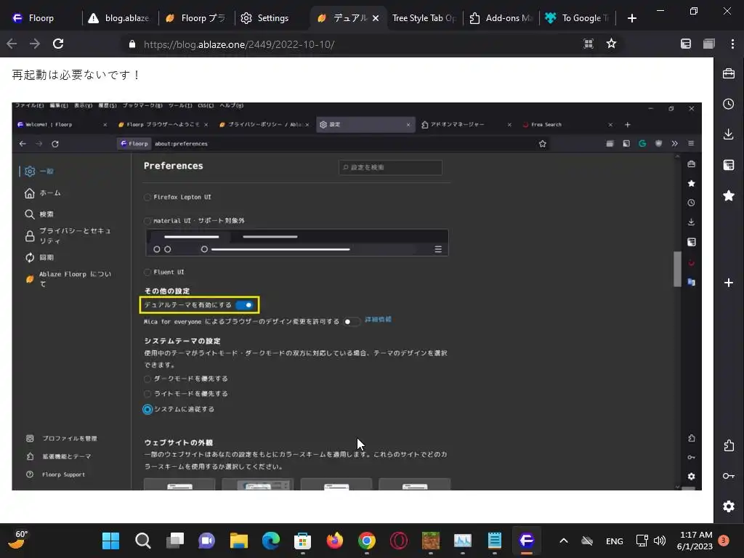Screen dimensions: 744x558
Task: Select the material UI radio option
Action: pos(147,221)
